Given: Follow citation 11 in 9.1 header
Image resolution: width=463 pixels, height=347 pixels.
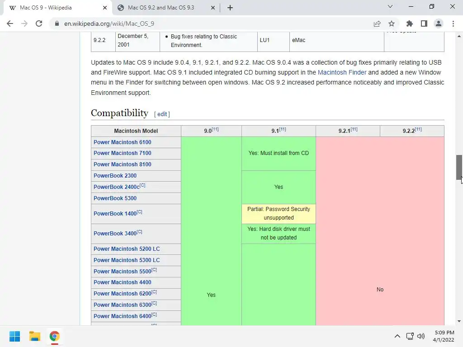Looking at the screenshot, I should click(x=283, y=129).
